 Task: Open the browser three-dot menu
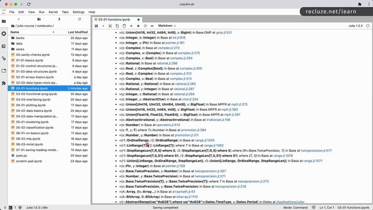coord(369,4)
